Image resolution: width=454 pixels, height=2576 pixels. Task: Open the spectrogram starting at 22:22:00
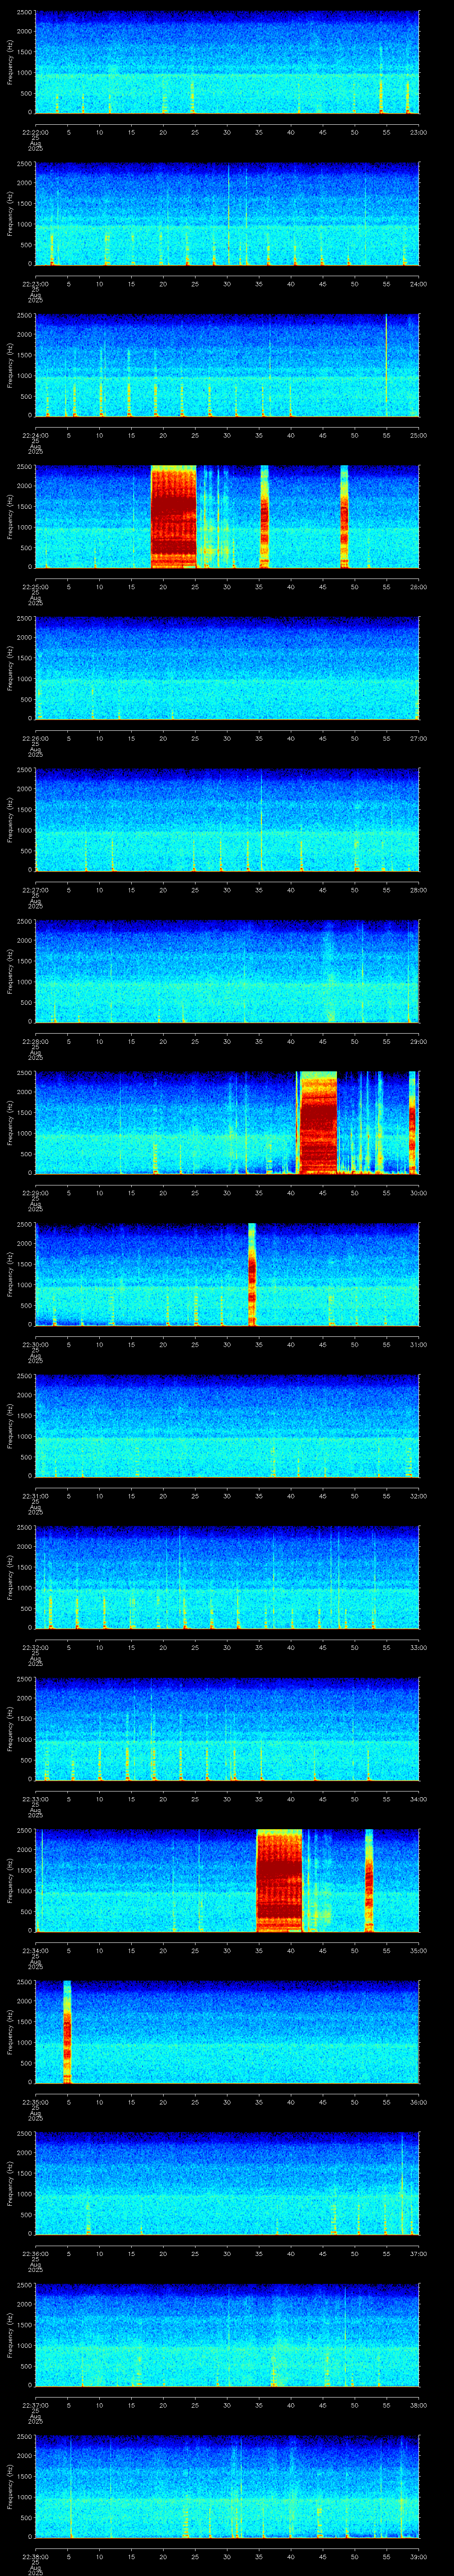[227, 63]
